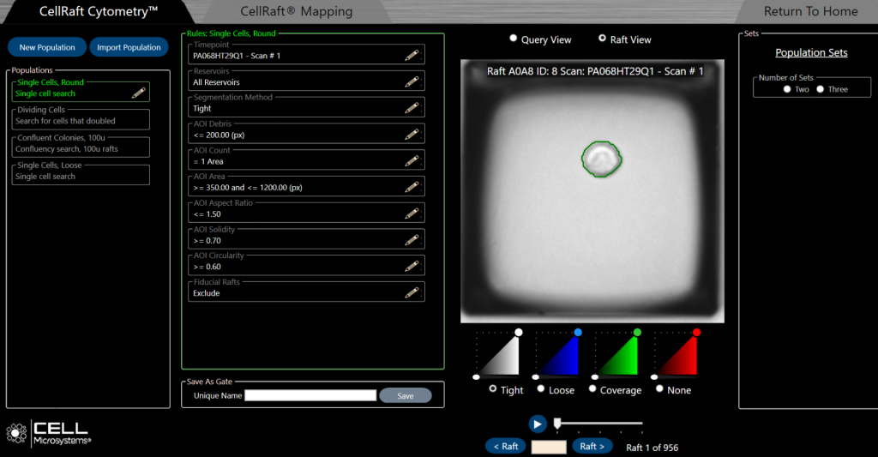
Task: Click white channel lower intensity handle
Action: 476,377
